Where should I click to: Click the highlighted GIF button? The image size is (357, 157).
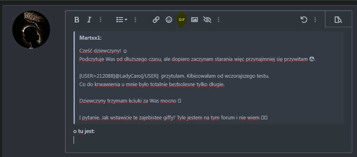[181, 20]
